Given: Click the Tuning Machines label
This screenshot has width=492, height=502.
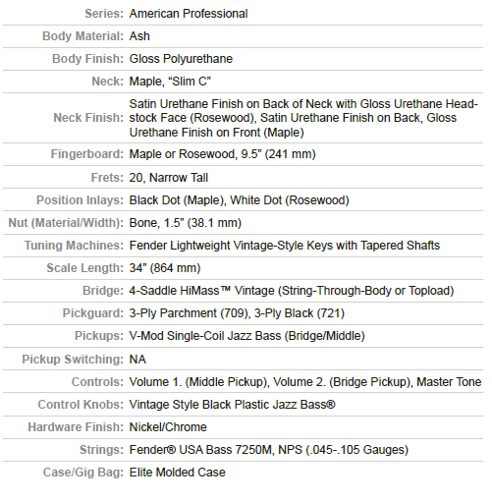Looking at the screenshot, I should point(74,246).
